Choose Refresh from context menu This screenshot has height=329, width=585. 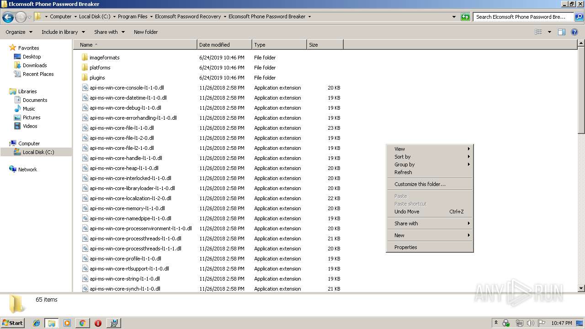click(430, 172)
